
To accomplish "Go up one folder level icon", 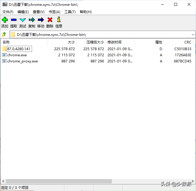I will 4,34.
